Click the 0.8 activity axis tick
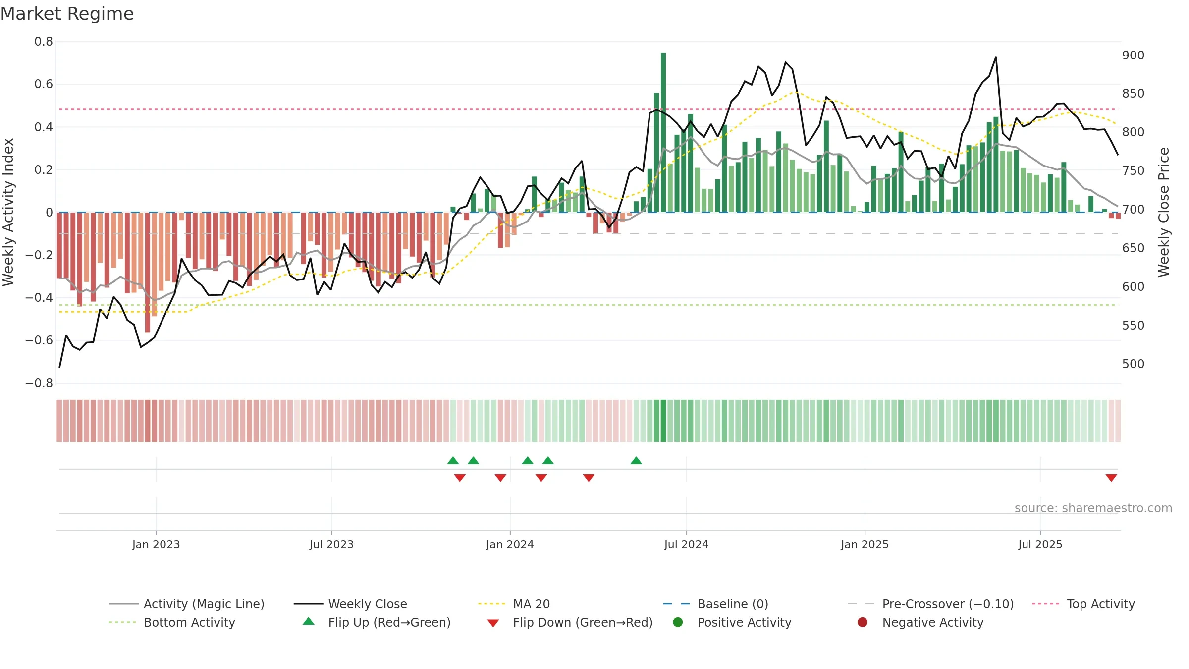The image size is (1189, 669). coord(44,42)
